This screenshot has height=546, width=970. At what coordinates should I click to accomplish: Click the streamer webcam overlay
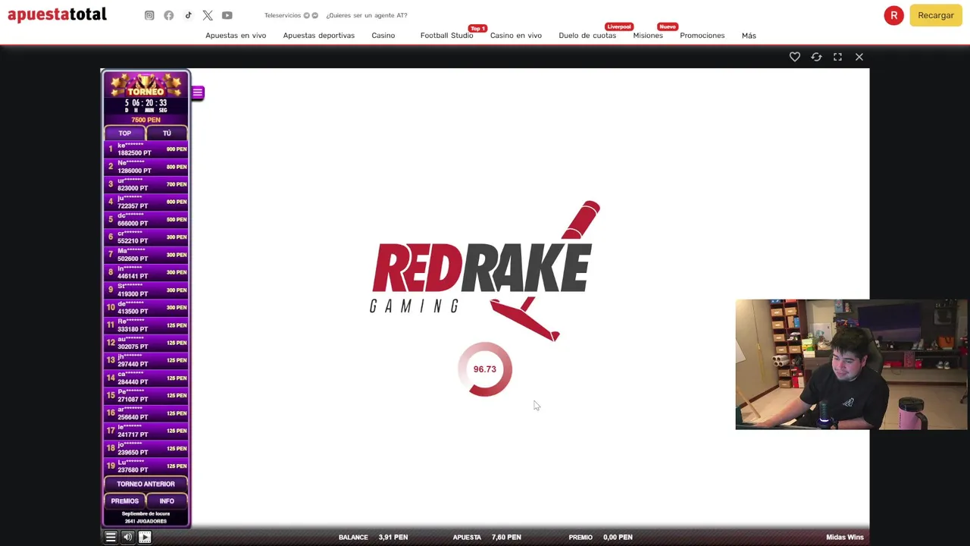click(x=851, y=365)
